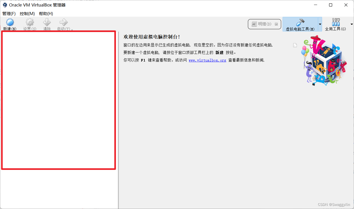The width and height of the screenshot is (354, 209).
Task: Click the 欢迎使用虚拟电脑控制台! heading
Action: 152,37
